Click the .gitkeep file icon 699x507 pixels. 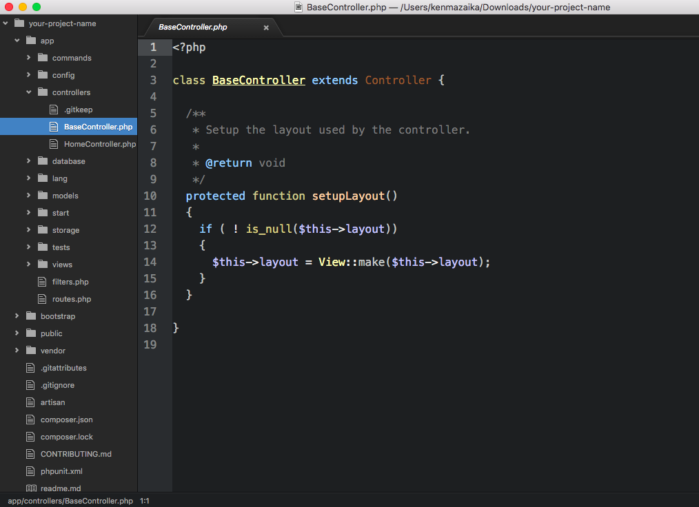(x=54, y=110)
